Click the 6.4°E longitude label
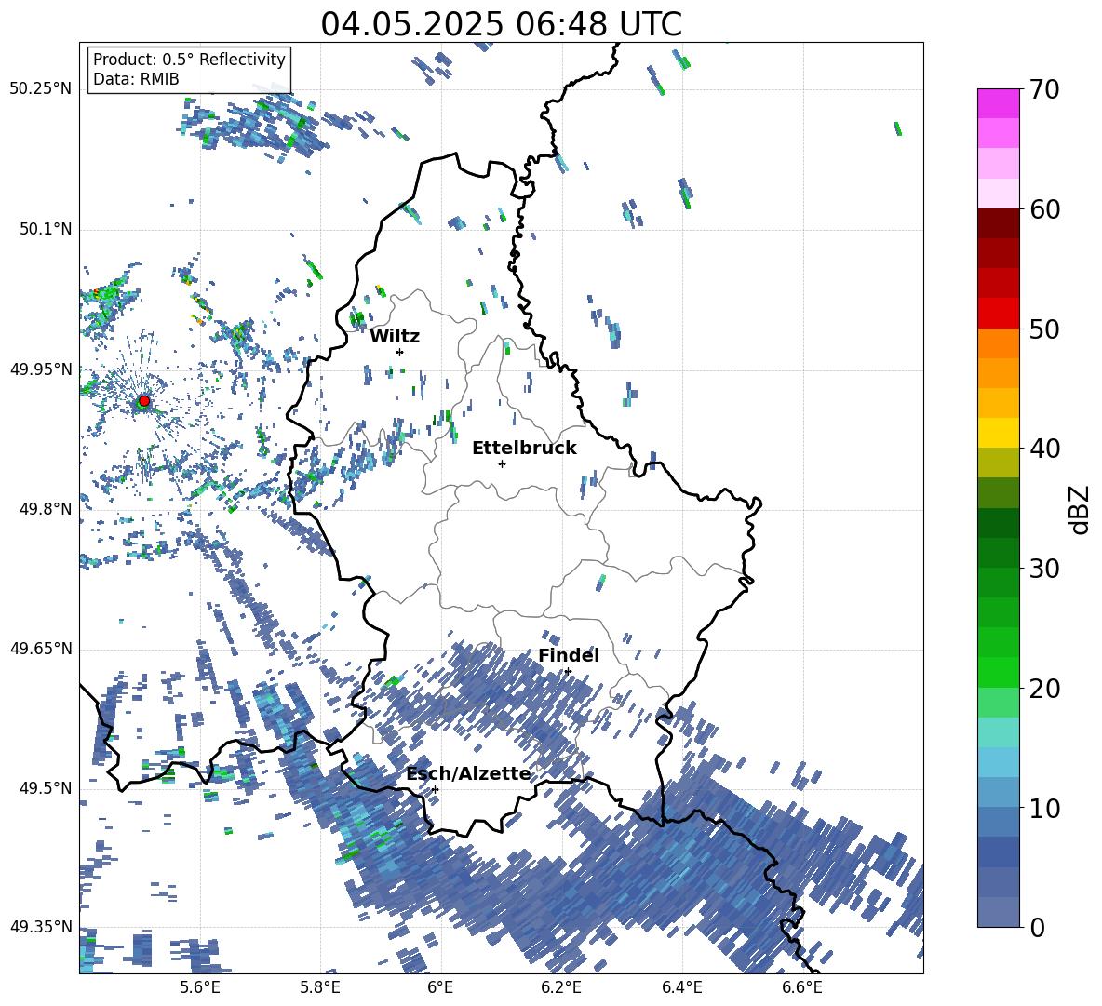The height and width of the screenshot is (1006, 1102). (681, 987)
